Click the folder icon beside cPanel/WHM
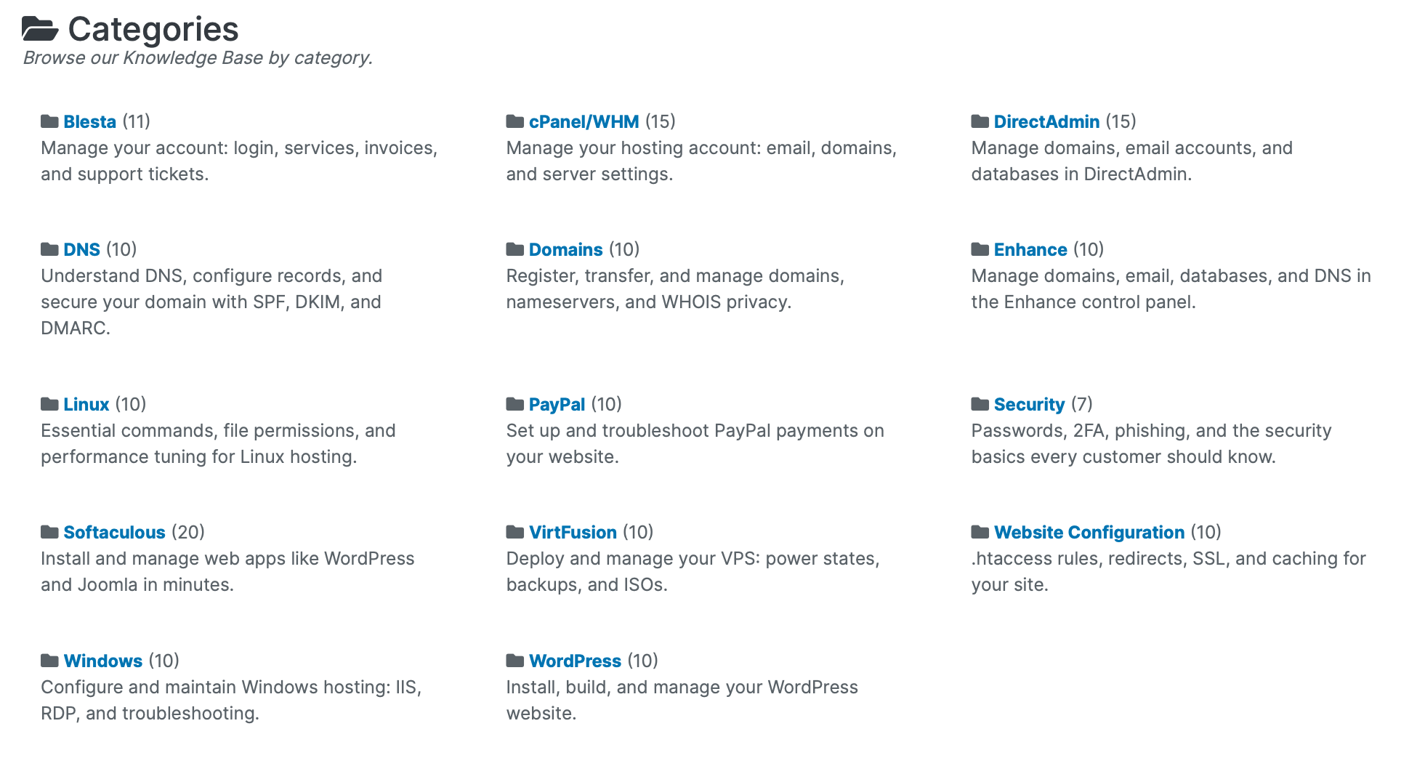Viewport: 1417px width, 766px height. (515, 121)
